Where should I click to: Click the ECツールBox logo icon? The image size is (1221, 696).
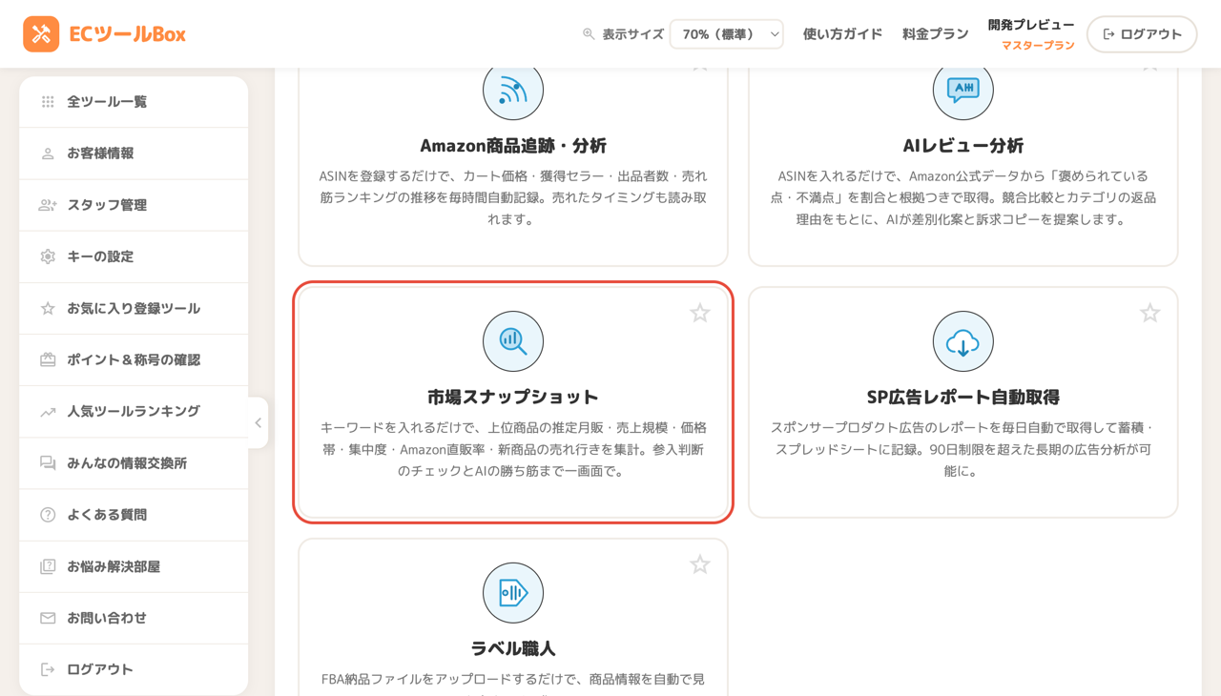pos(41,34)
